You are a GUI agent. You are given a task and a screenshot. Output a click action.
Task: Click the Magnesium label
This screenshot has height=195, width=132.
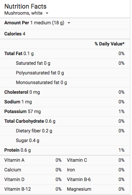click(x=79, y=189)
